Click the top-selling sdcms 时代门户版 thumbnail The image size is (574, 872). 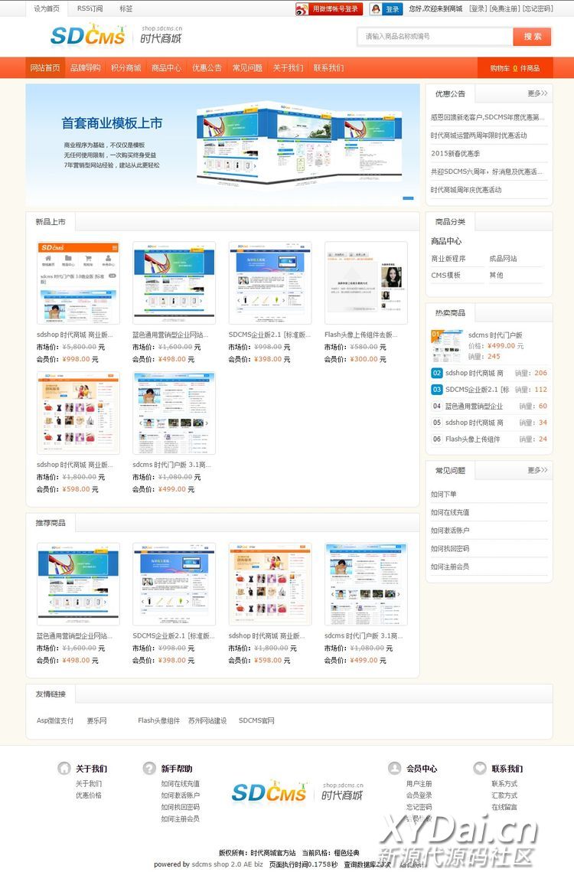(447, 346)
